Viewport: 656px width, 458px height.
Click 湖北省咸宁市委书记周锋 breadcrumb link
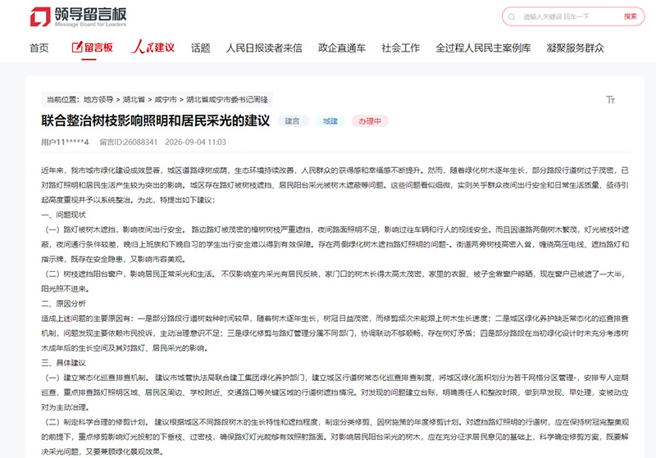(227, 99)
